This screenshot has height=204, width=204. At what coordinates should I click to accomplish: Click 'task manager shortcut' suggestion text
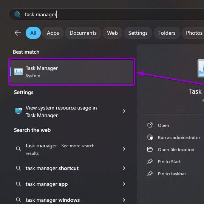click(x=52, y=168)
